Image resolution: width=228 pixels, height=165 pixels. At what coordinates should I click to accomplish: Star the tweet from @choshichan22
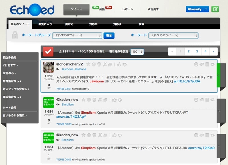[88, 64]
